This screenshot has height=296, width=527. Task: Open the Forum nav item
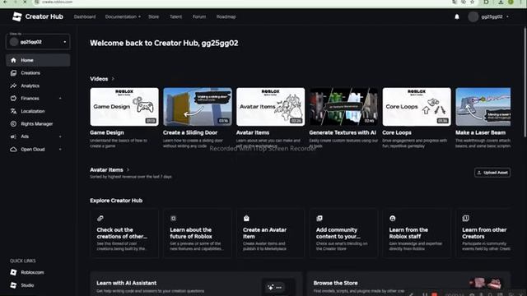point(199,16)
